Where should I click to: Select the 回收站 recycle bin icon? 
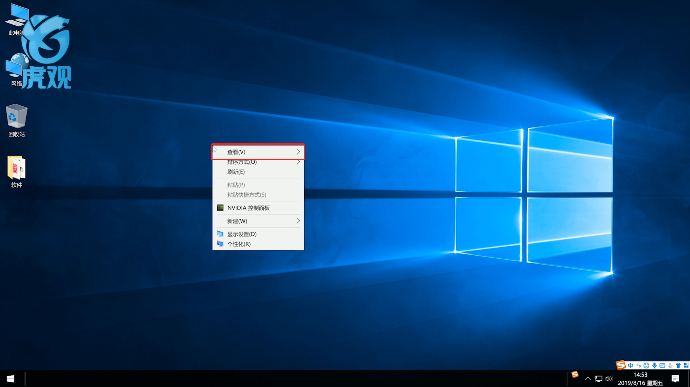click(17, 121)
